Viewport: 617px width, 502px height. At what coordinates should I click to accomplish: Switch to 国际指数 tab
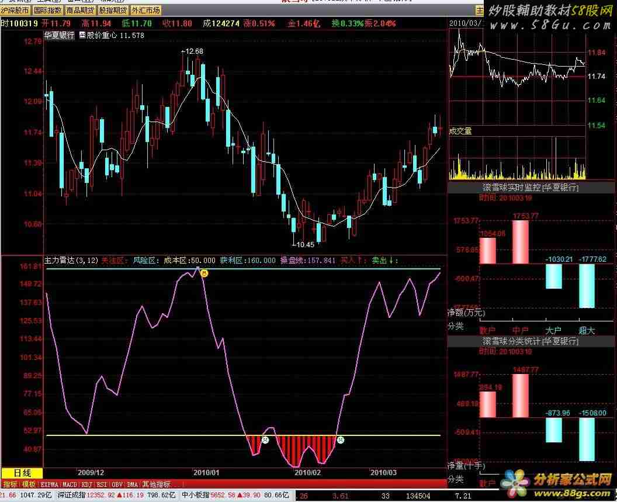tap(47, 11)
